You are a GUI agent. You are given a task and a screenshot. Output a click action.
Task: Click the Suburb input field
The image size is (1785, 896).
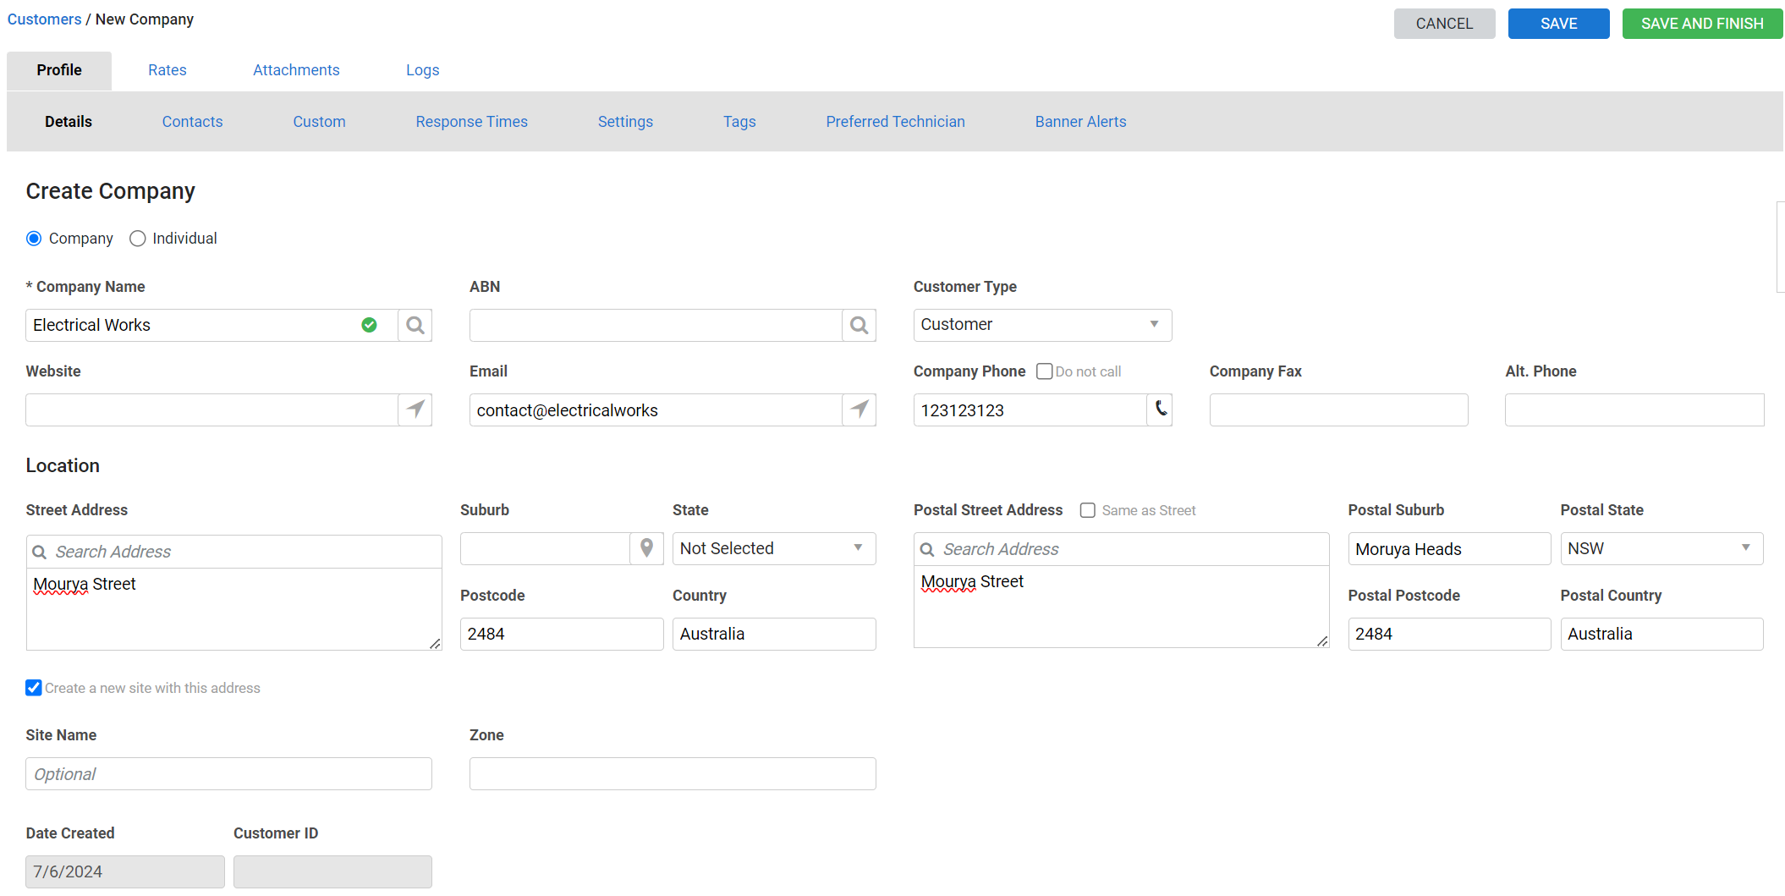coord(545,548)
